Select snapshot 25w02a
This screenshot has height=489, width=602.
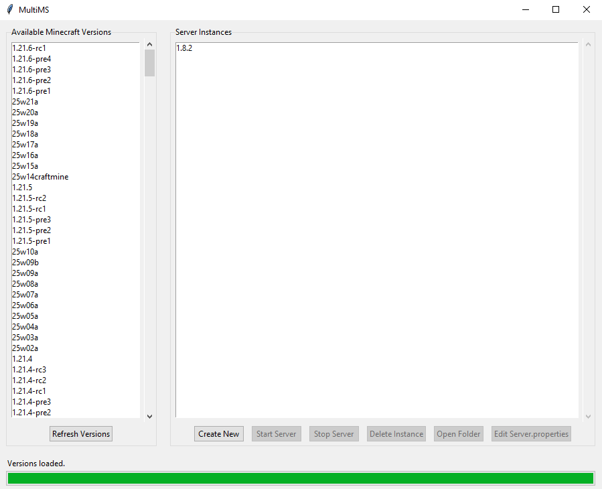pos(75,349)
